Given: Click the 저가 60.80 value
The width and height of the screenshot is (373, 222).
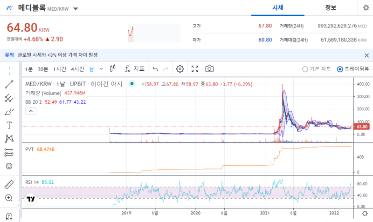Looking at the screenshot, I should point(265,40).
